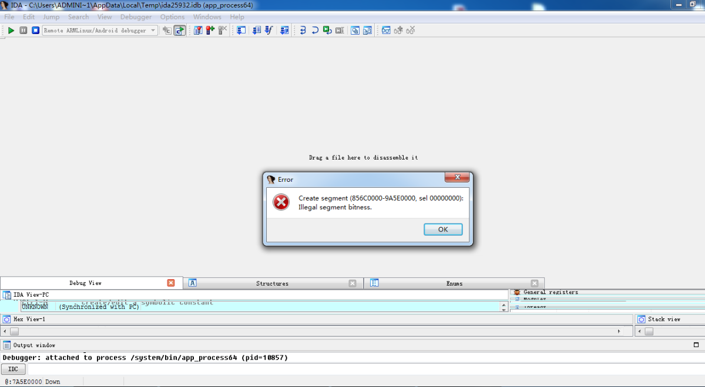Open the Help menu
This screenshot has width=705, height=387.
tap(237, 17)
